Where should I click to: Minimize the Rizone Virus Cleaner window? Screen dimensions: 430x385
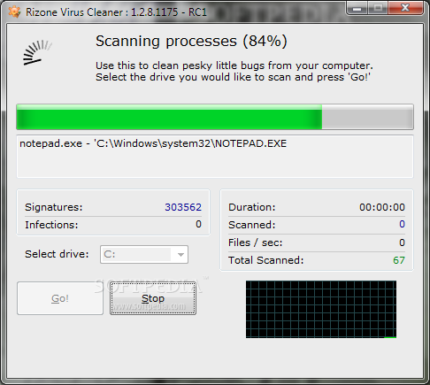pos(357,8)
